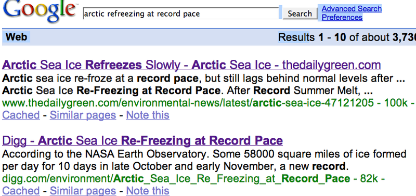Select the Web tab label
Screen dimensions: 416x196
tap(17, 37)
